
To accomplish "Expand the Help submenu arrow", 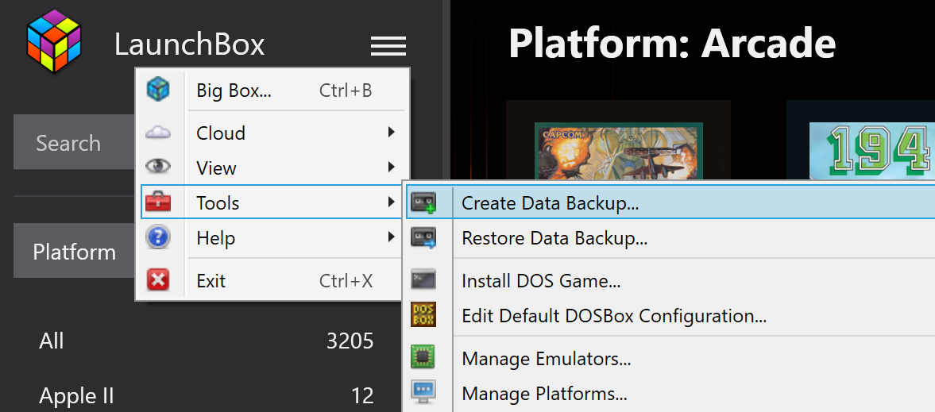I will (391, 237).
